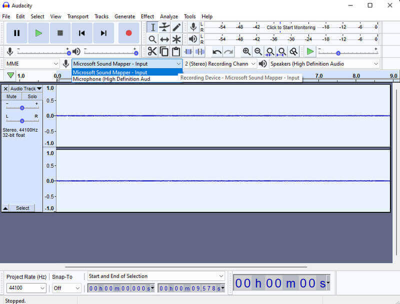Click the selection start time field

(121, 288)
